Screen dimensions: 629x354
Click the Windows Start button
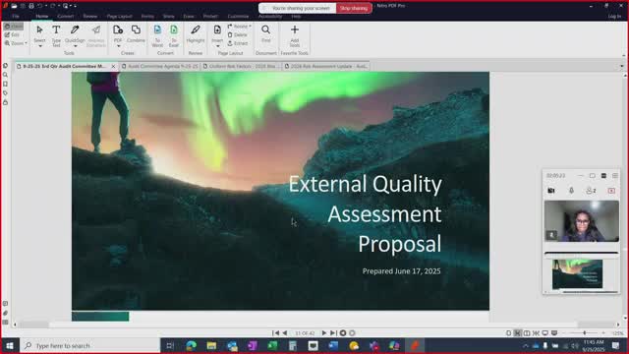click(x=9, y=345)
